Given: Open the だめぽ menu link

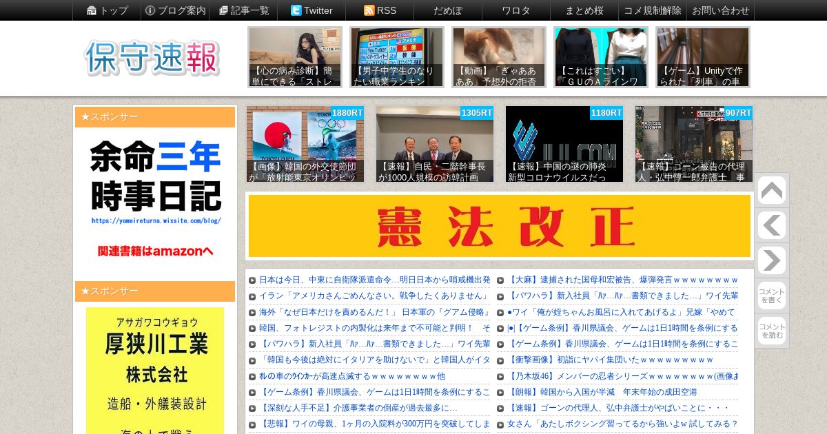Looking at the screenshot, I should point(448,10).
